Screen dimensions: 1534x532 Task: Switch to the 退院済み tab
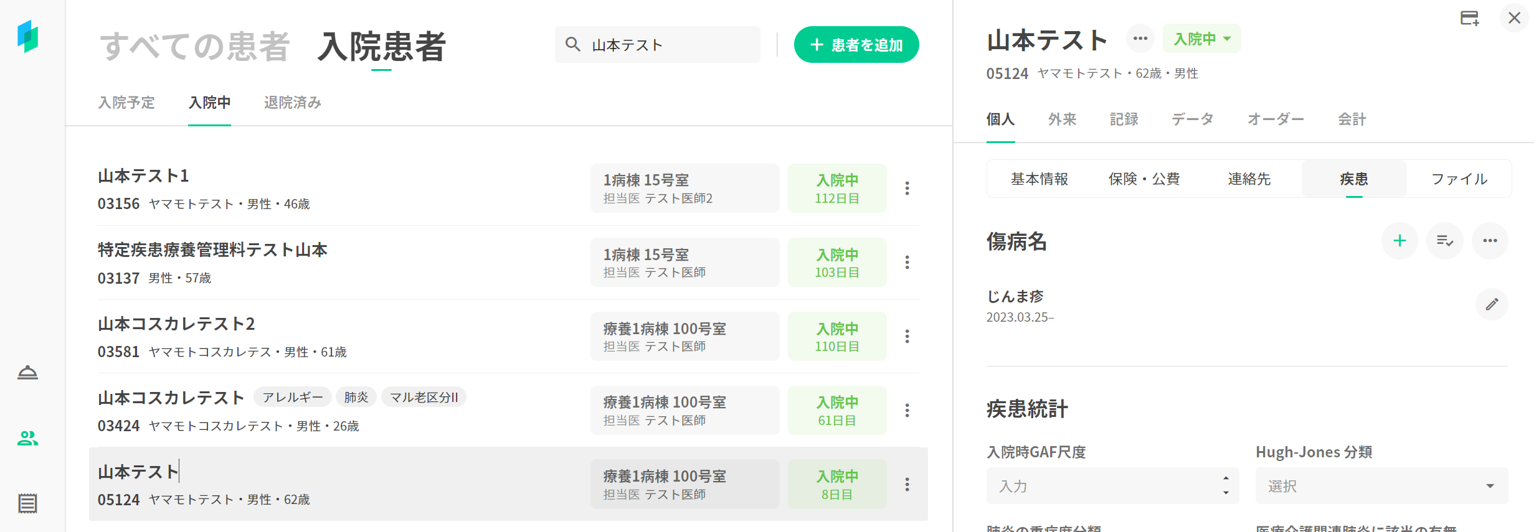tap(292, 103)
